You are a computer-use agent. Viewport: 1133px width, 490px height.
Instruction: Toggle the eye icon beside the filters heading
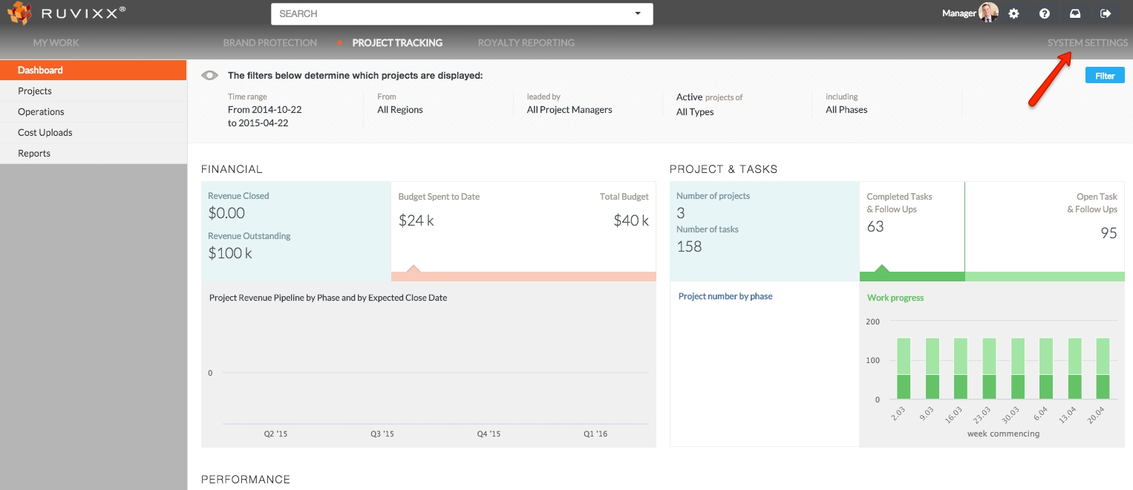210,75
